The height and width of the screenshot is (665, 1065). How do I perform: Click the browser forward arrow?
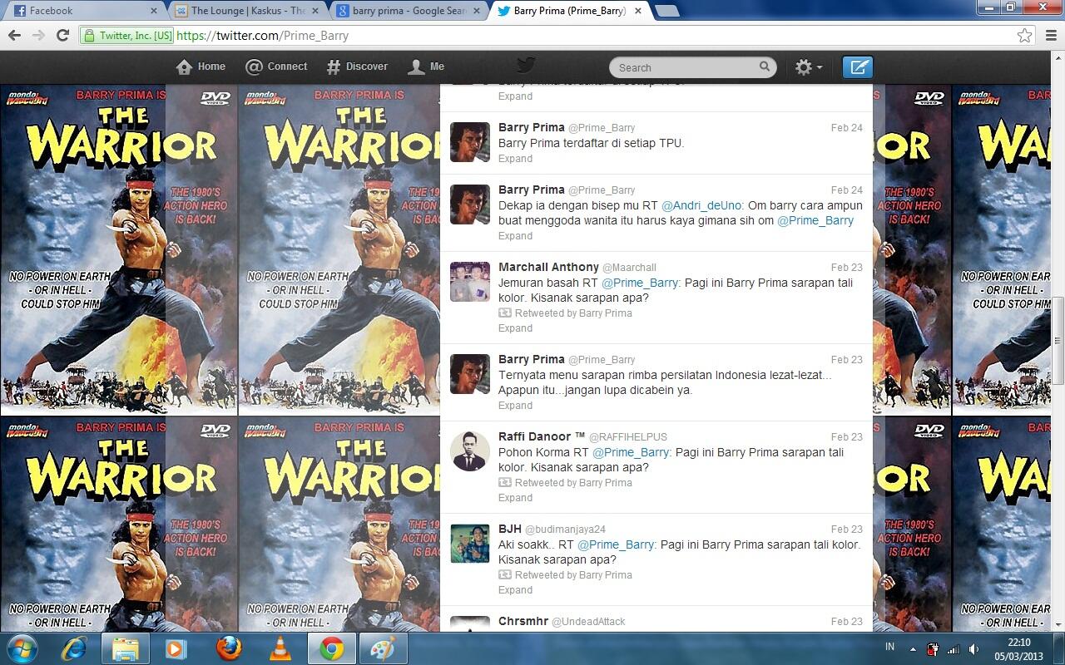(x=38, y=36)
